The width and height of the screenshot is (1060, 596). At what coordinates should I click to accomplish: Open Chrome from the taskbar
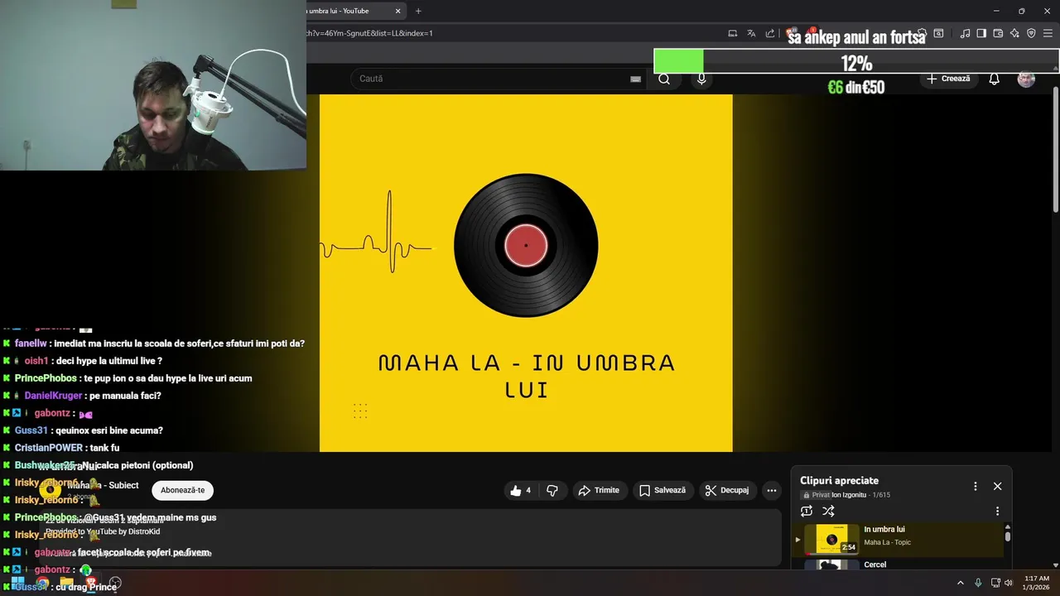[x=42, y=583]
